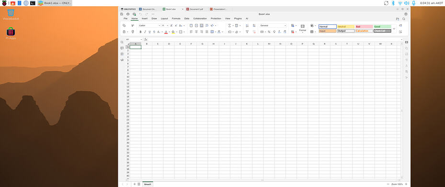Screen dimensions: 445x187
Task: Click the Cut scissors icon
Action: (x=133, y=25)
